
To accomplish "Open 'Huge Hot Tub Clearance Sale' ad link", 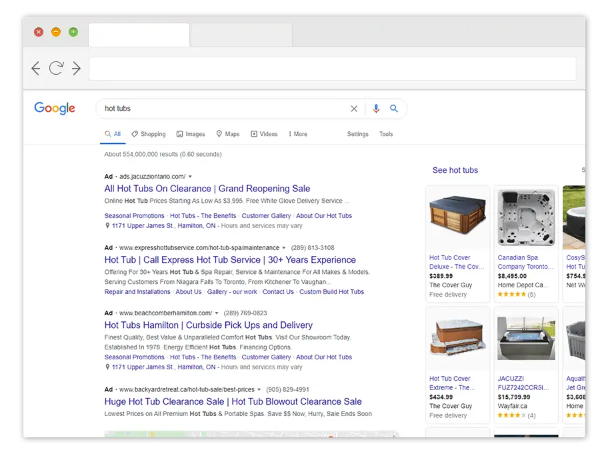I will coord(233,401).
